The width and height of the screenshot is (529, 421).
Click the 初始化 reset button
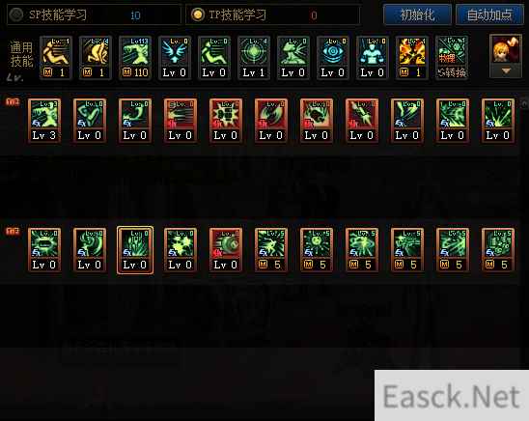tap(417, 14)
